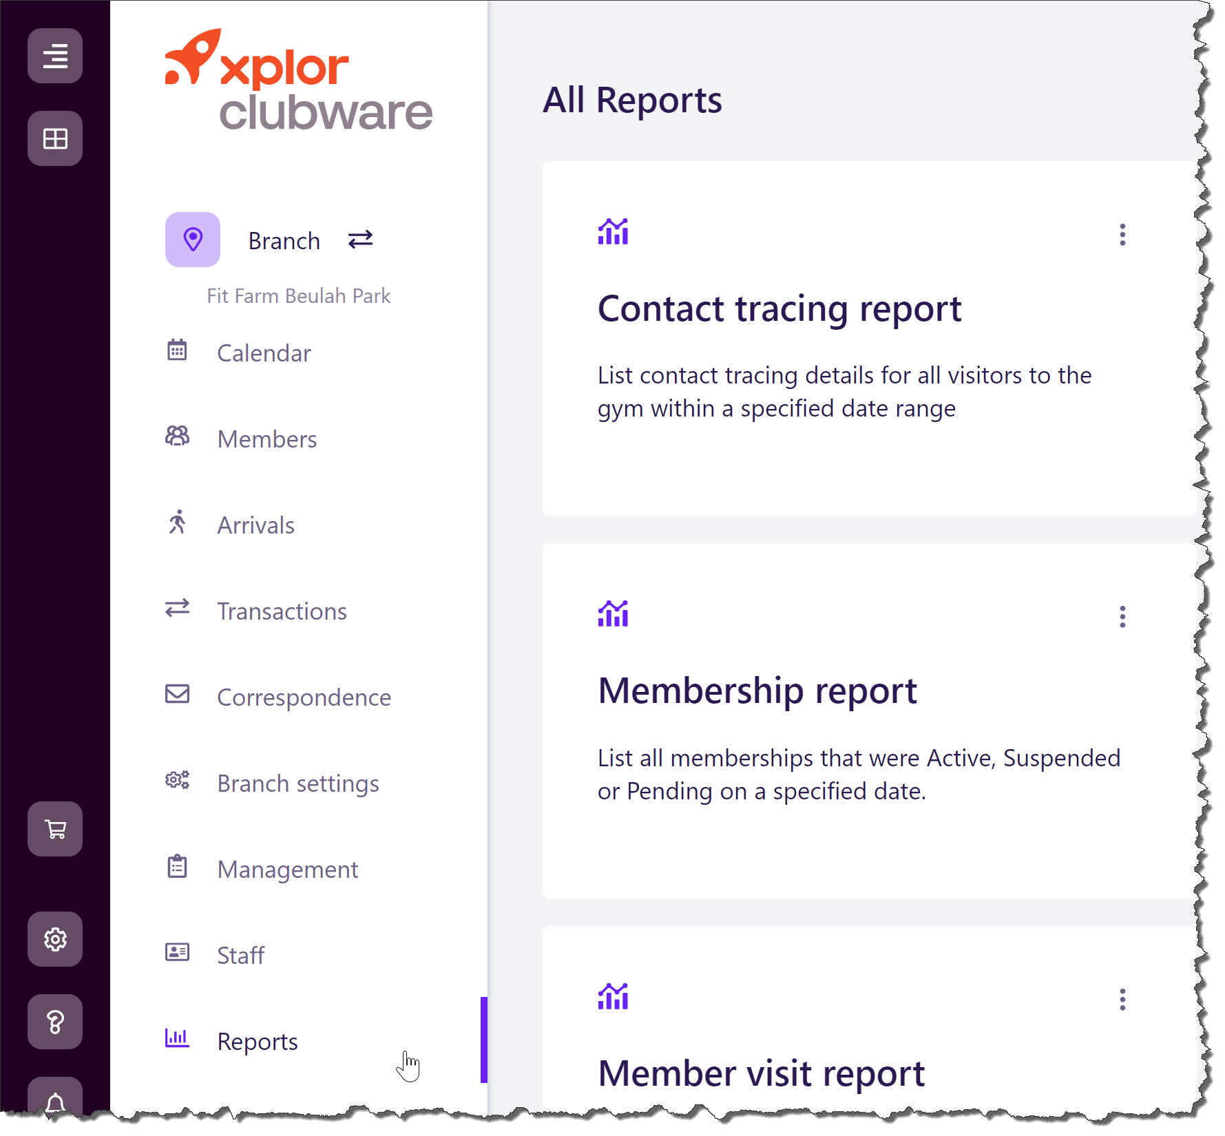Open the dashboard grid icon
The image size is (1225, 1136).
pyautogui.click(x=55, y=138)
